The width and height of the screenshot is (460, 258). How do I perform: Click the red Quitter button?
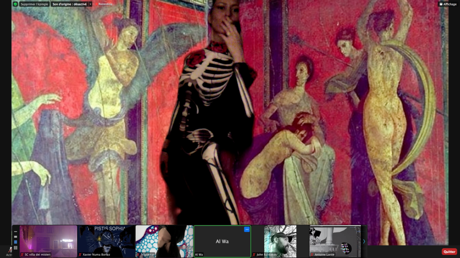[x=449, y=252]
